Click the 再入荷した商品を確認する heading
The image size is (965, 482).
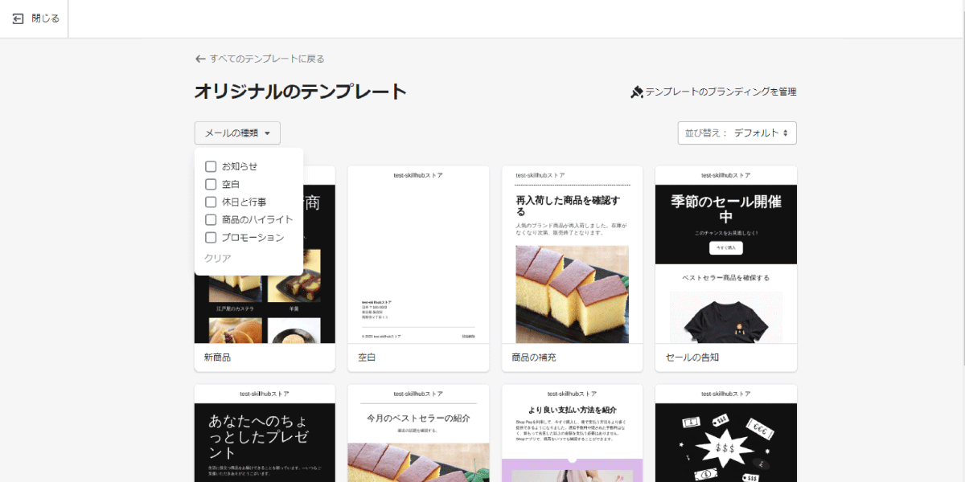click(x=568, y=206)
